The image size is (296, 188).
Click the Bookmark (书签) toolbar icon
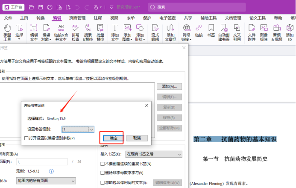coord(211,30)
